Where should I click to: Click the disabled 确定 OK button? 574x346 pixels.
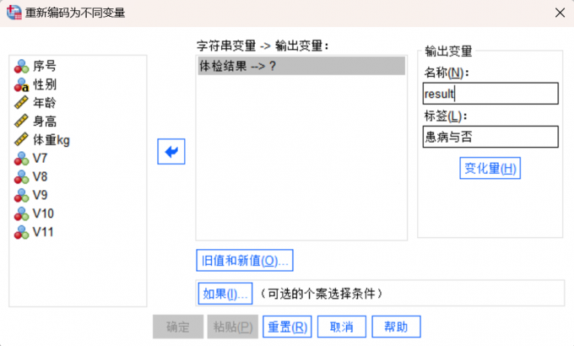[178, 327]
